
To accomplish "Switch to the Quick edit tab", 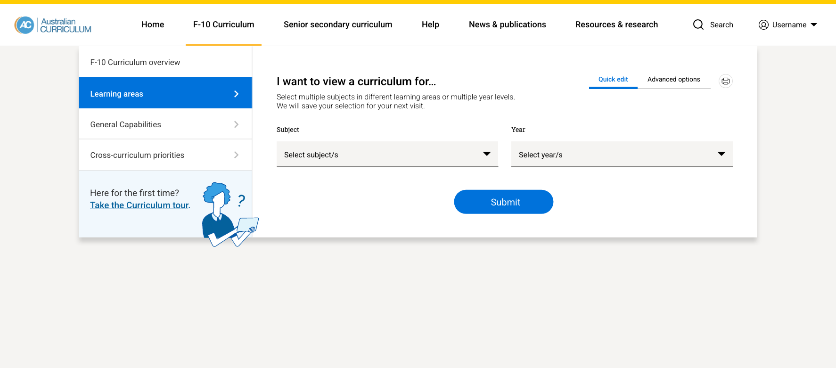I will [x=613, y=80].
